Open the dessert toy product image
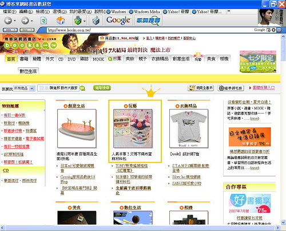This screenshot has height=231, width=286. point(133,128)
